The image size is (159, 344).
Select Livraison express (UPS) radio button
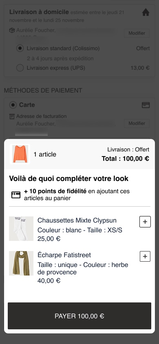click(20, 68)
